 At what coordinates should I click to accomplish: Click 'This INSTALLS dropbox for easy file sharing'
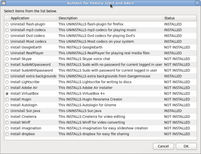[94, 134]
